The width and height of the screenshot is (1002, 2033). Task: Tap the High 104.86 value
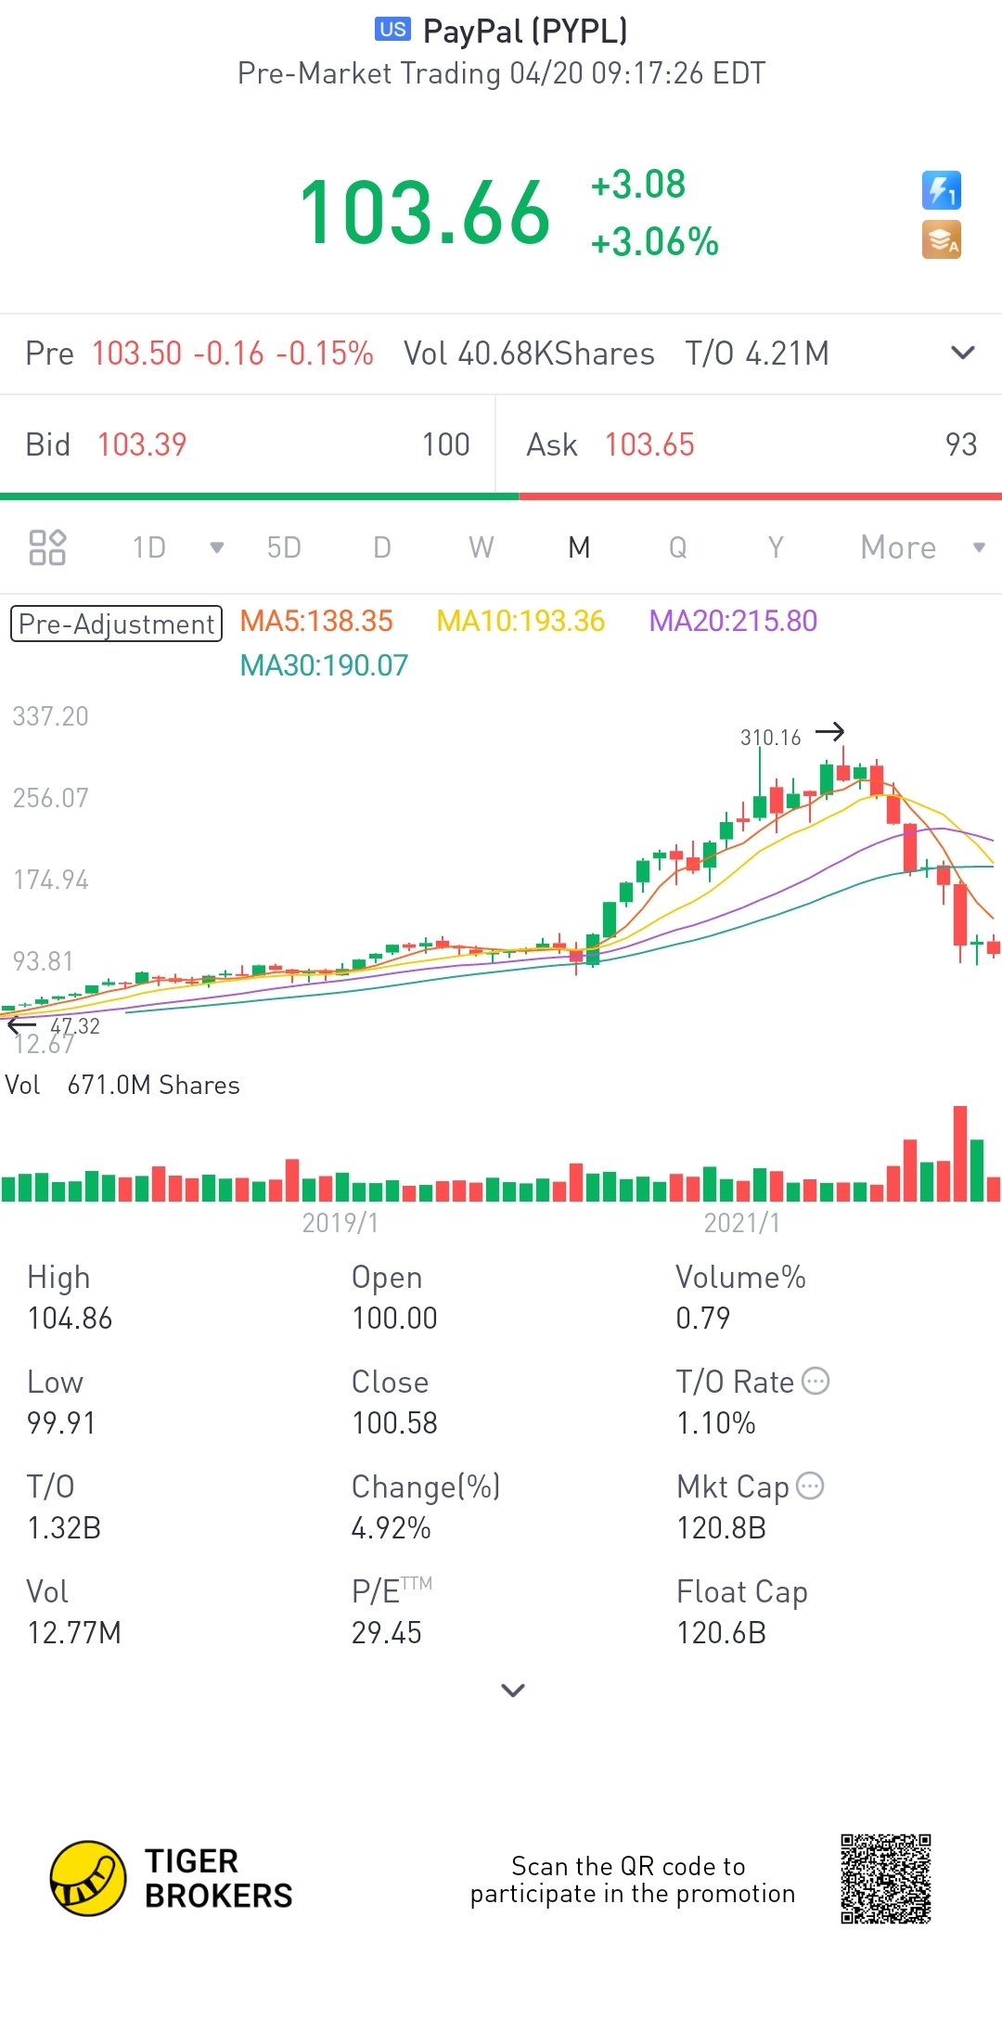pos(70,1318)
